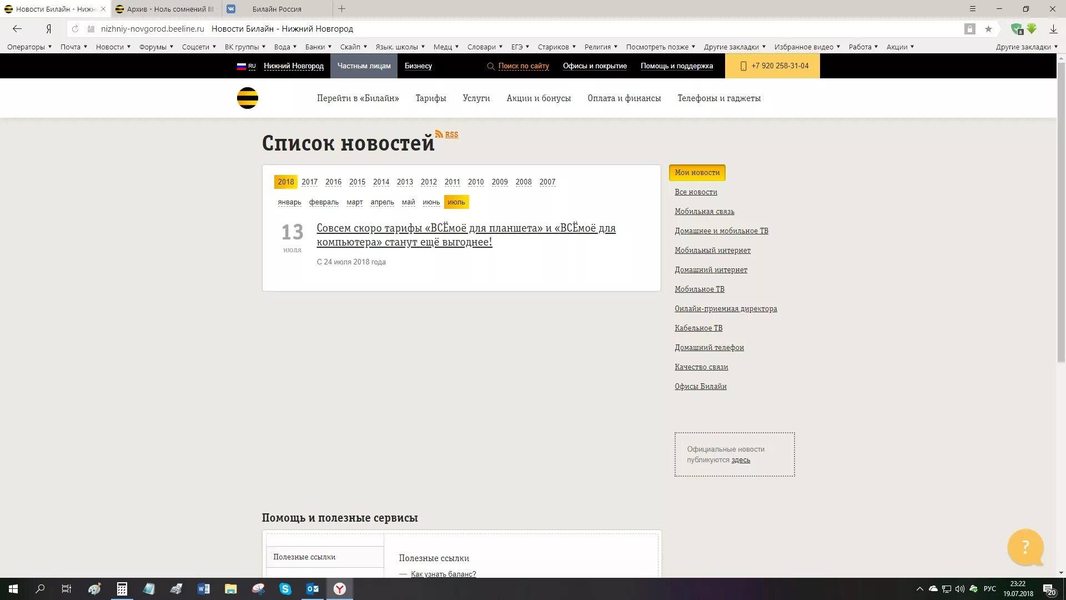
Task: Open the green shield extension icon
Action: pyautogui.click(x=1017, y=29)
